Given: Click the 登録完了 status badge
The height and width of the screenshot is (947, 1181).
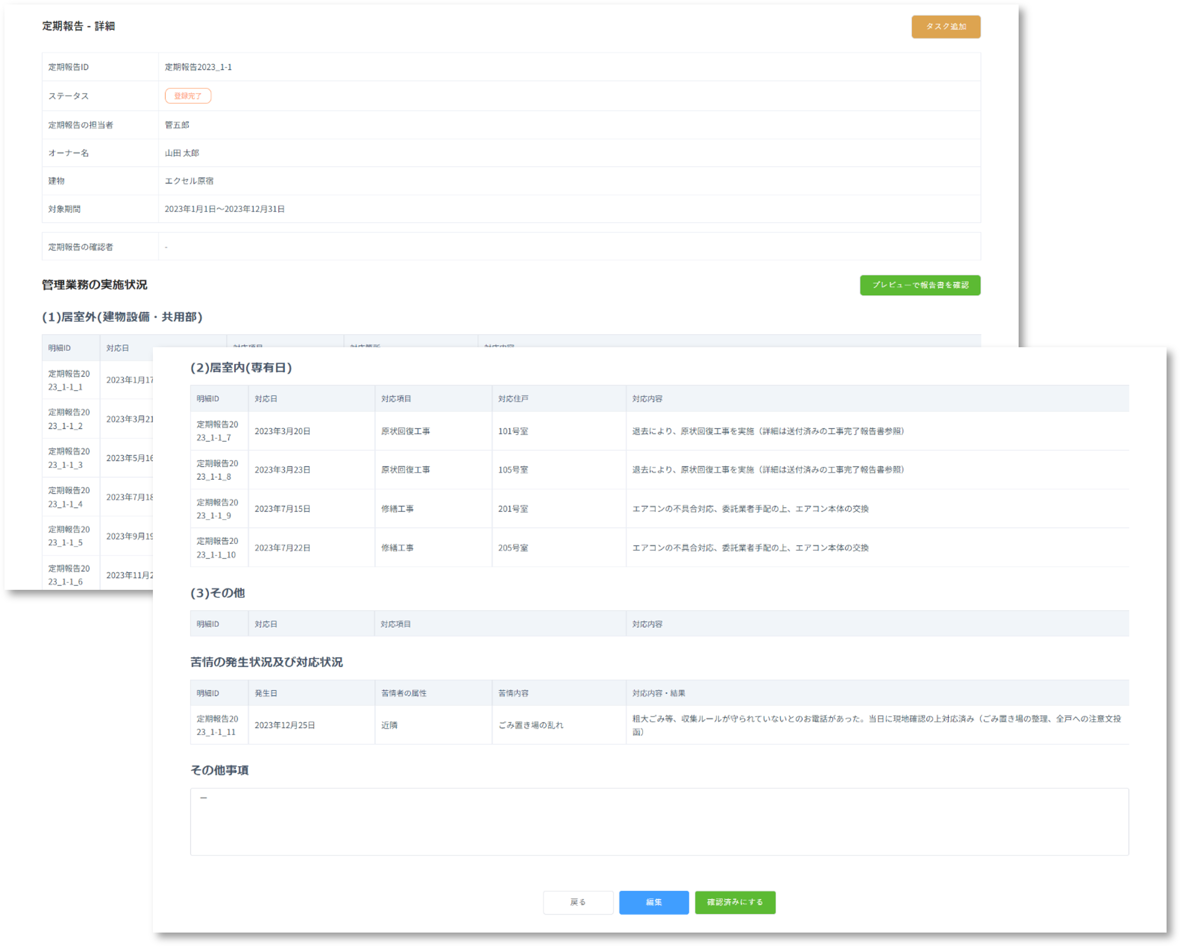Looking at the screenshot, I should [187, 96].
